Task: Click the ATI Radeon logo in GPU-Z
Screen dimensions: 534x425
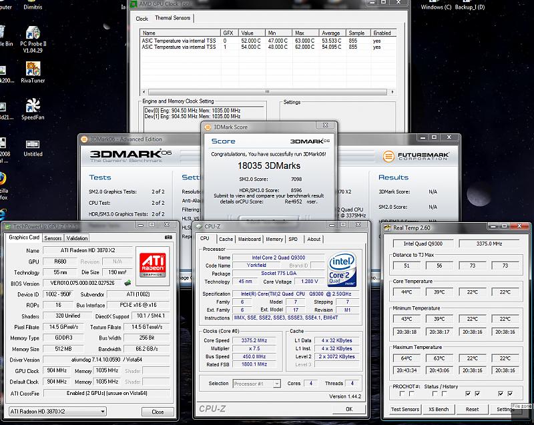Action: [x=153, y=265]
